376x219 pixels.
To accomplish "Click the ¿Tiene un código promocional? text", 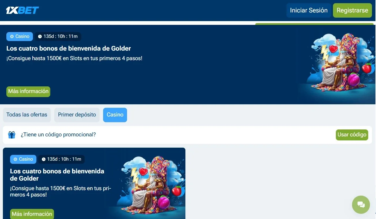I will (58, 135).
